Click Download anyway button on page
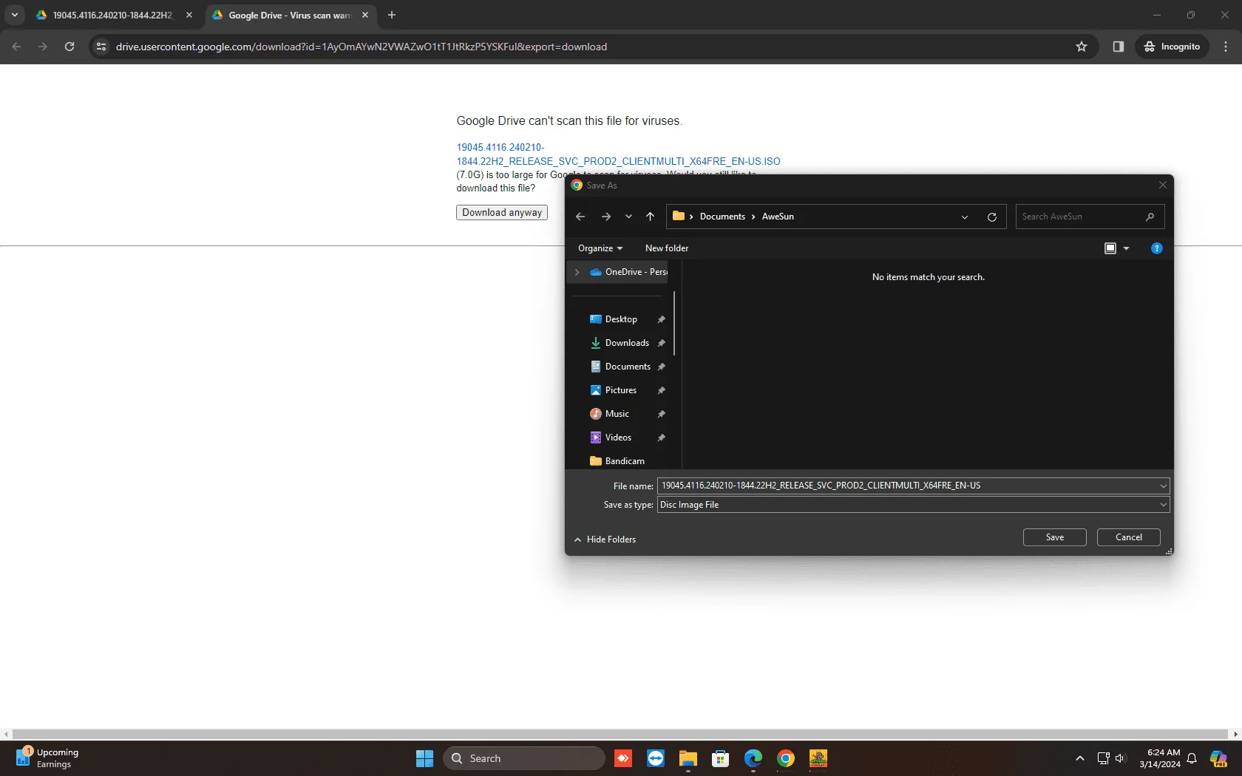1242x776 pixels. click(502, 212)
